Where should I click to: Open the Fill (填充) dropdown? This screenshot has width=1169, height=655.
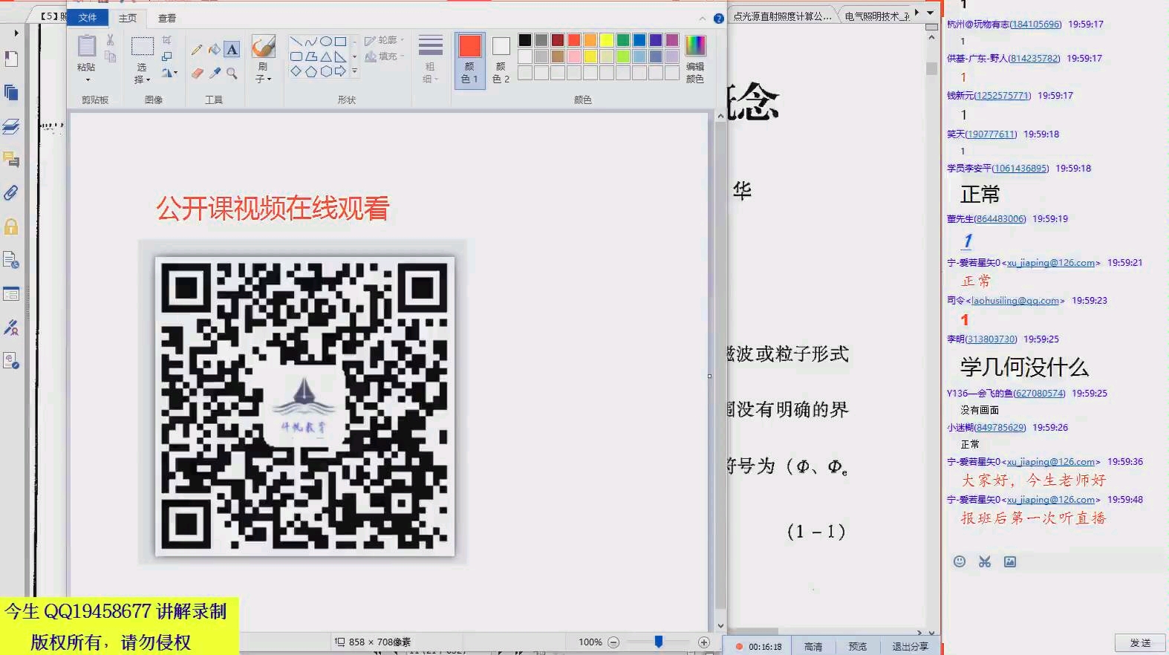pyautogui.click(x=384, y=56)
